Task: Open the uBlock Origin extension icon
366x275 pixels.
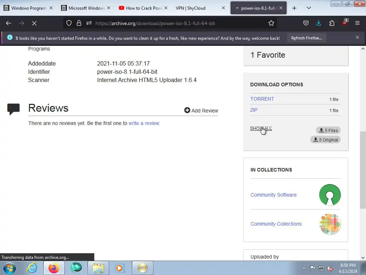Action: coord(345,23)
